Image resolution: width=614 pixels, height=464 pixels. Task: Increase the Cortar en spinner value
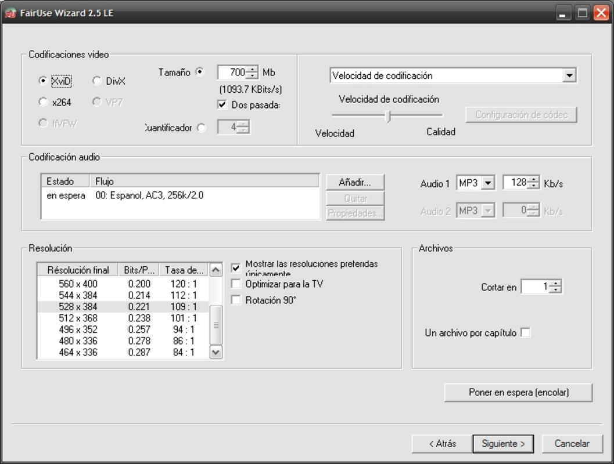click(555, 284)
